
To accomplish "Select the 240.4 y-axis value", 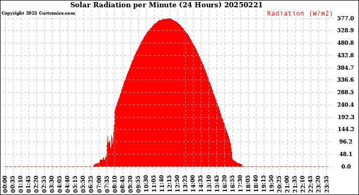I will [345, 105].
